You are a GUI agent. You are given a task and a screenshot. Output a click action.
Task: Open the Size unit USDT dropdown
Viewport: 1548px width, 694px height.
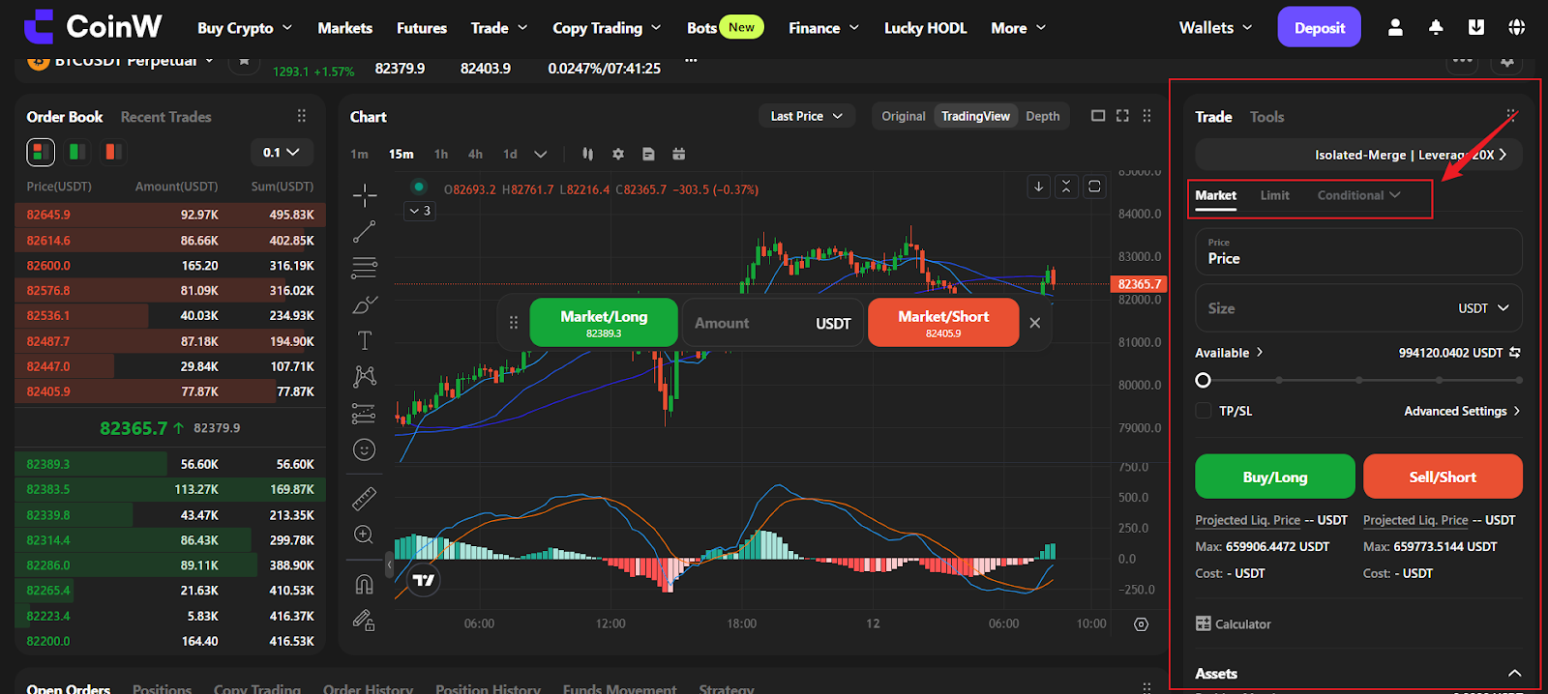(1484, 308)
